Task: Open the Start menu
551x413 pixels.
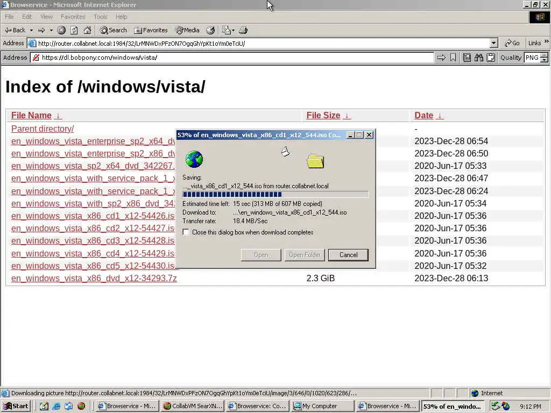Action: click(x=16, y=406)
